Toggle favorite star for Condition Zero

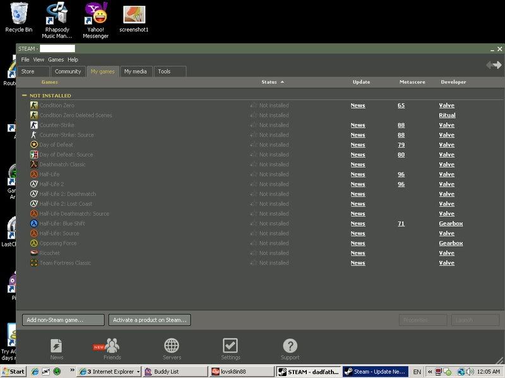click(254, 105)
